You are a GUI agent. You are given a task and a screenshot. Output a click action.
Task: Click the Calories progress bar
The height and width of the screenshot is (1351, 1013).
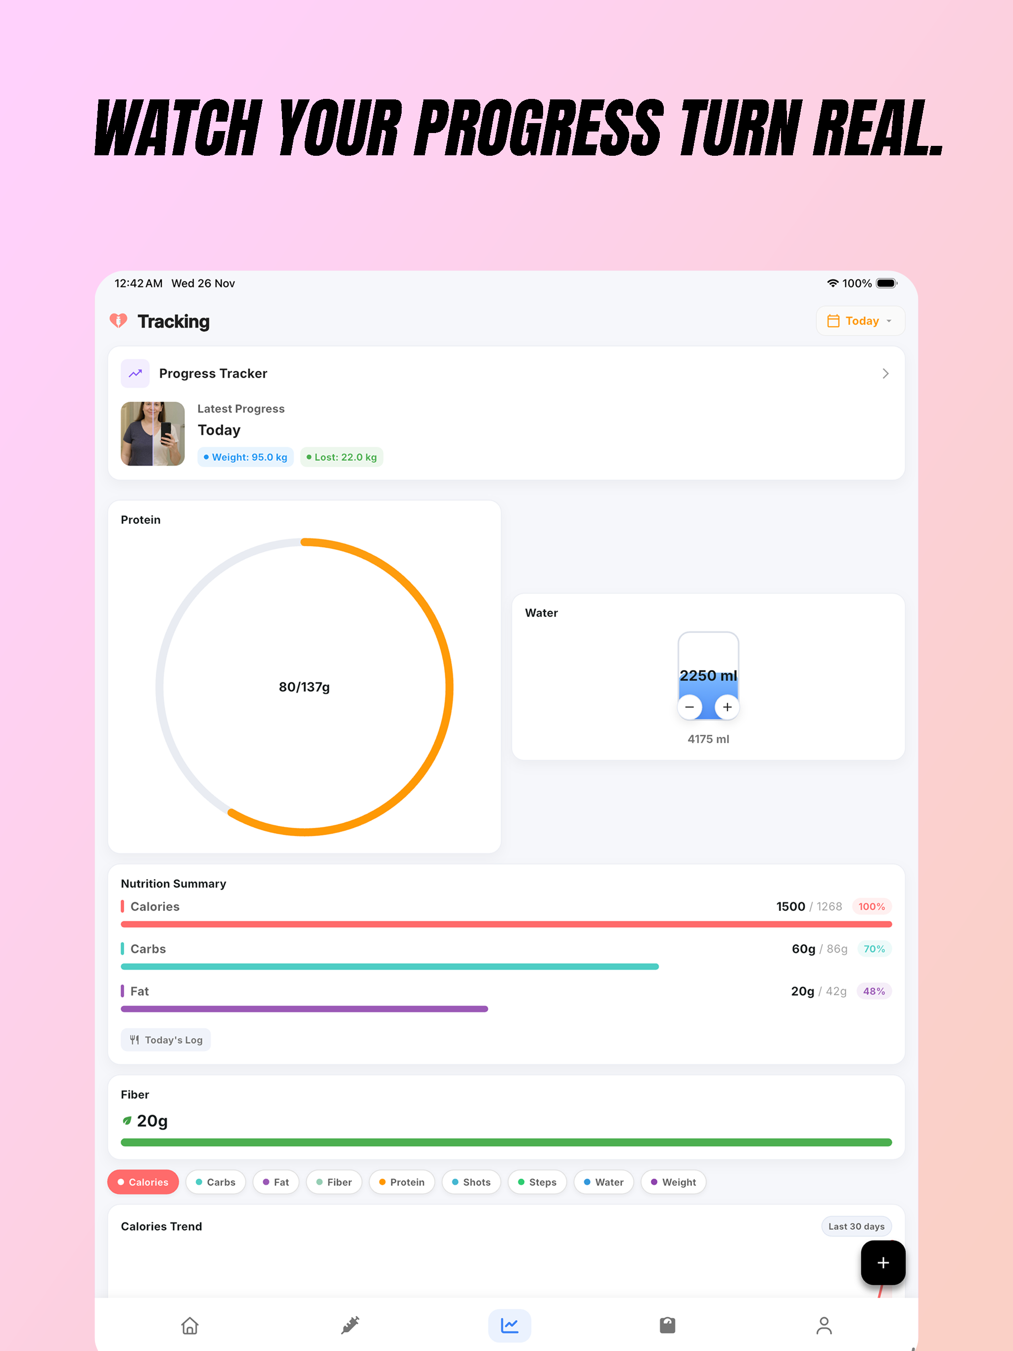(506, 924)
